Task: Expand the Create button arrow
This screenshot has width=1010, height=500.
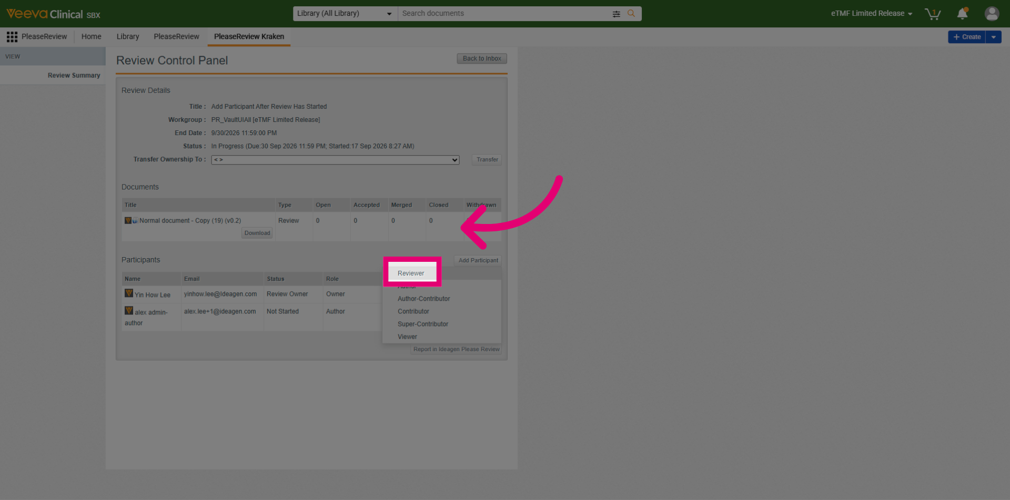Action: click(x=993, y=37)
